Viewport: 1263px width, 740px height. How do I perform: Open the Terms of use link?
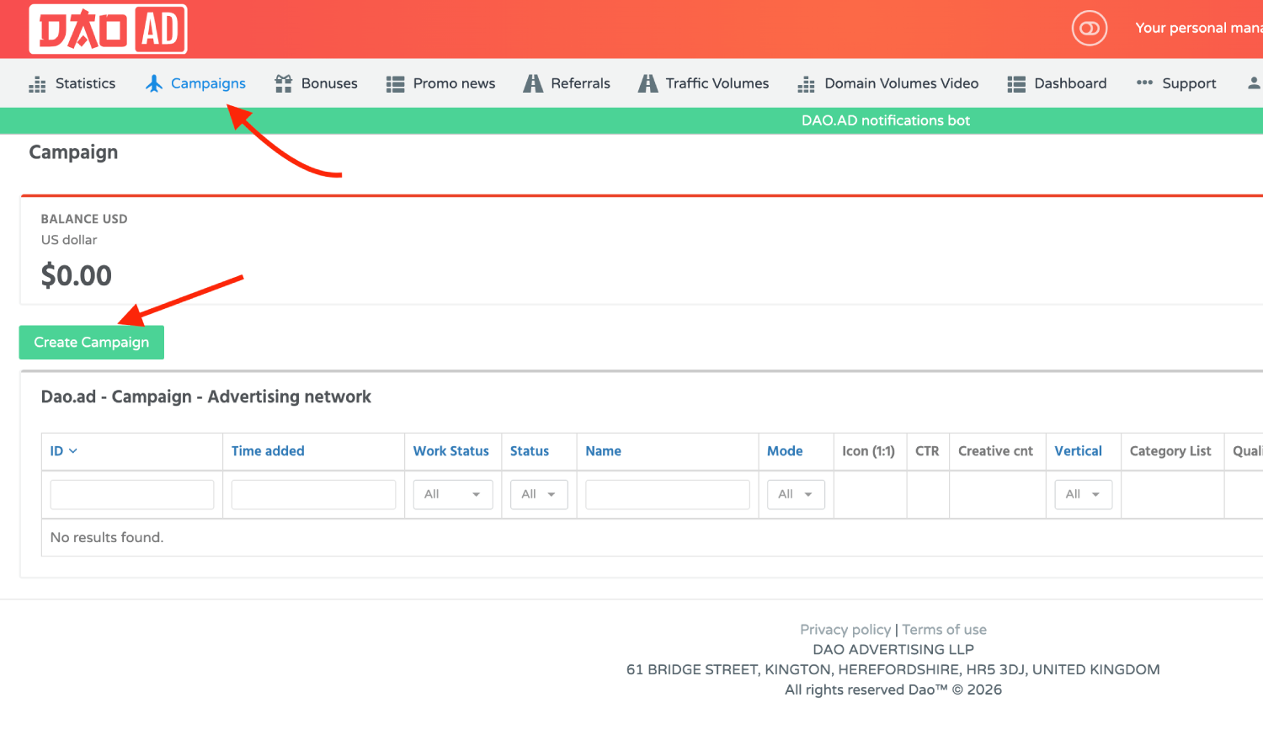click(x=944, y=630)
